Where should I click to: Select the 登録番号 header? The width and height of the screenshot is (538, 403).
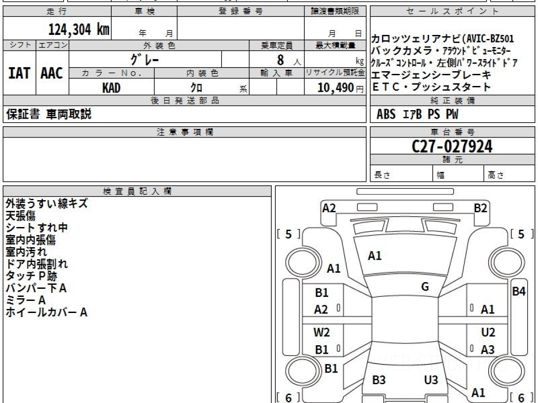point(241,11)
